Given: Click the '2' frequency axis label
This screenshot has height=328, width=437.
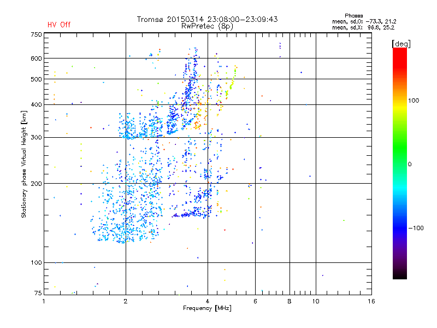Looking at the screenshot, I should (x=126, y=301).
